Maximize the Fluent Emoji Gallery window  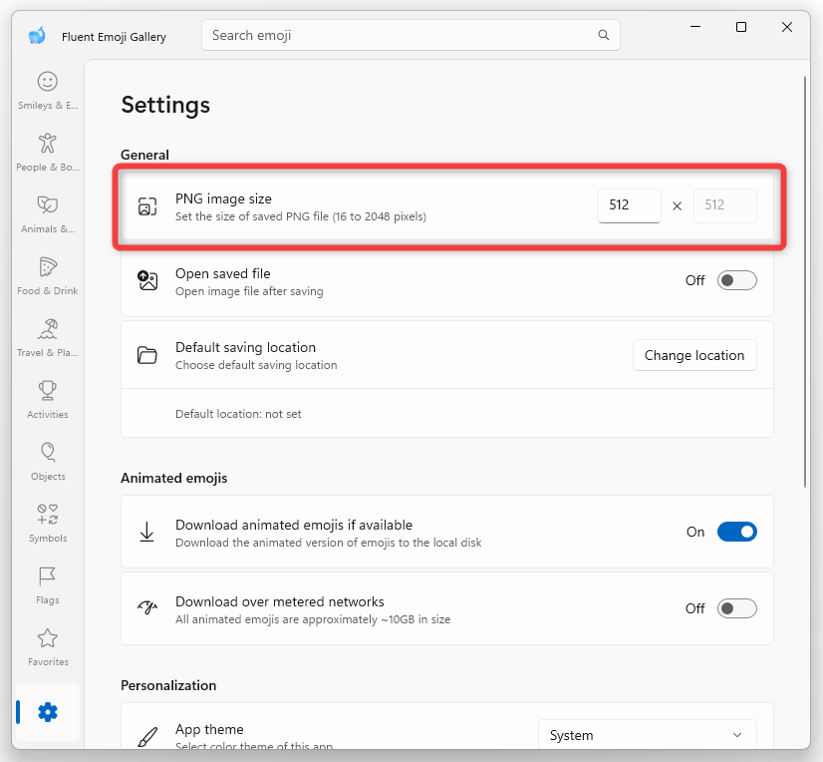(x=741, y=27)
